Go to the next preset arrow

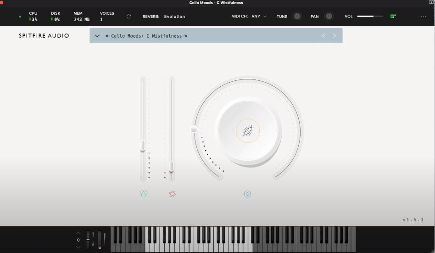[335, 35]
